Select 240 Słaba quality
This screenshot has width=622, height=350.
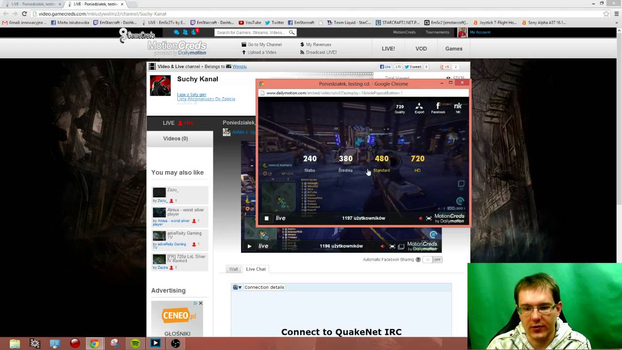tap(310, 163)
